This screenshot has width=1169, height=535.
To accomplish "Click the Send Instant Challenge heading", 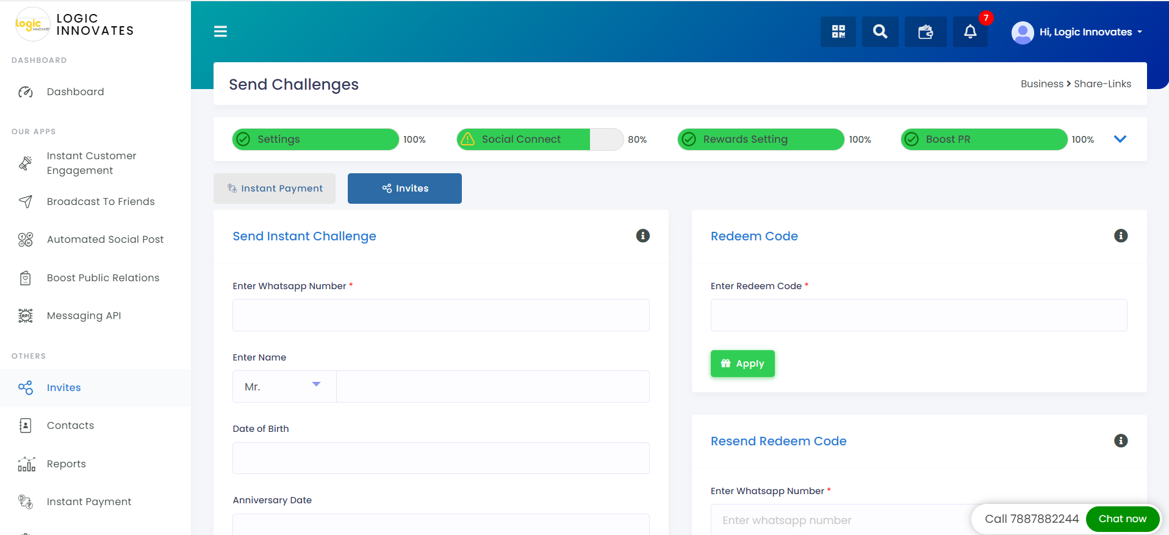I will [304, 236].
